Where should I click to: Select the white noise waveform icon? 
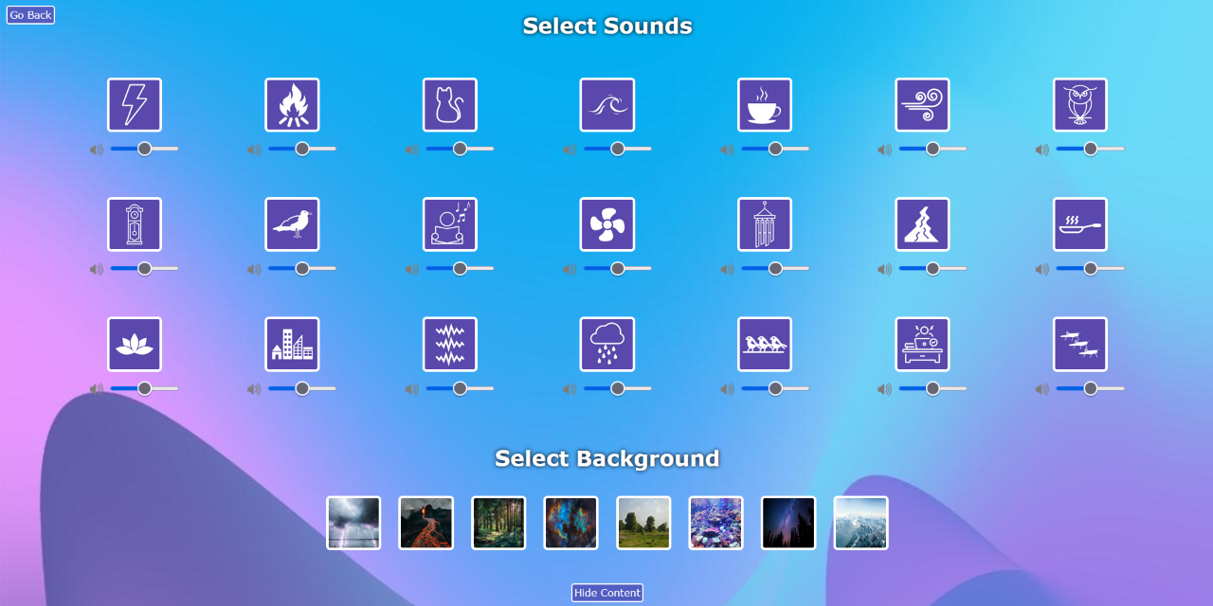(x=450, y=345)
